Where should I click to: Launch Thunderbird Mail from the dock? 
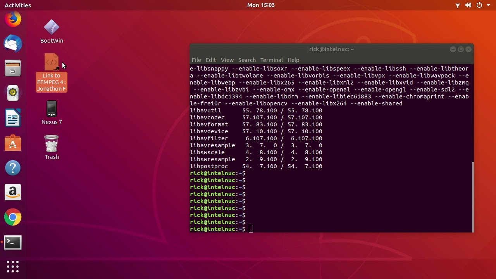13,43
